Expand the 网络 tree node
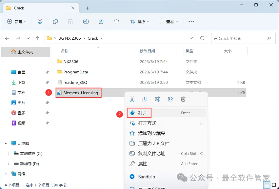The height and width of the screenshot is (189, 279). click(x=6, y=174)
